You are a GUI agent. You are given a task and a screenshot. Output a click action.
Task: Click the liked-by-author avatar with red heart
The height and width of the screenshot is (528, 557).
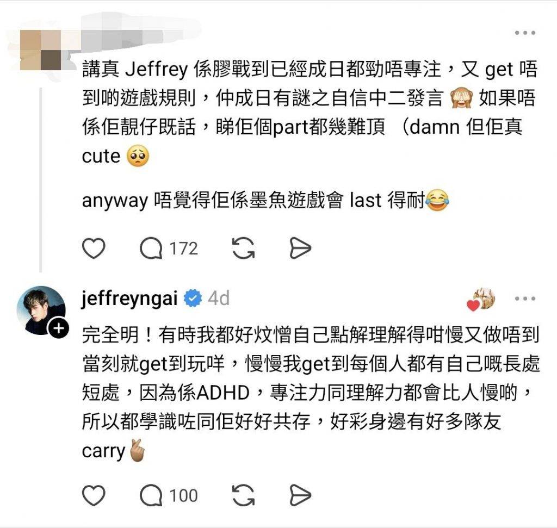tap(481, 300)
